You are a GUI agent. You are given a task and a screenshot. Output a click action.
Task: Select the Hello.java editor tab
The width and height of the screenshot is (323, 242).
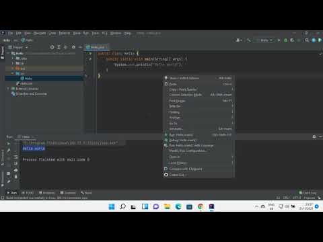[96, 47]
